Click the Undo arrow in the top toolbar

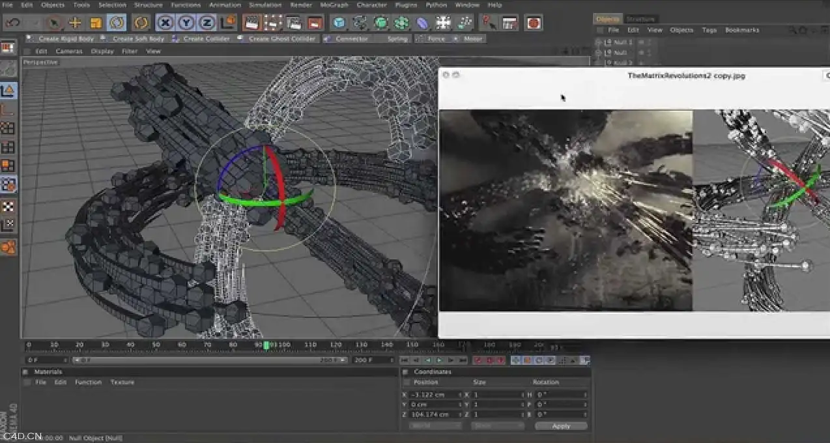tap(11, 23)
